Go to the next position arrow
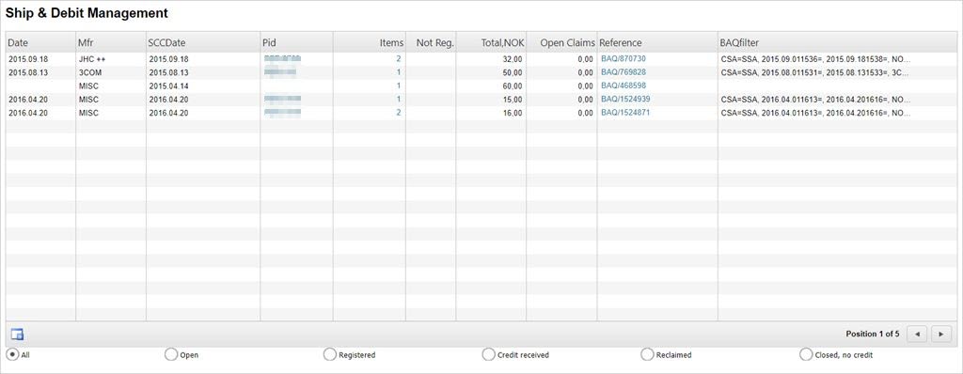Viewport: 963px width, 374px height. (x=940, y=335)
